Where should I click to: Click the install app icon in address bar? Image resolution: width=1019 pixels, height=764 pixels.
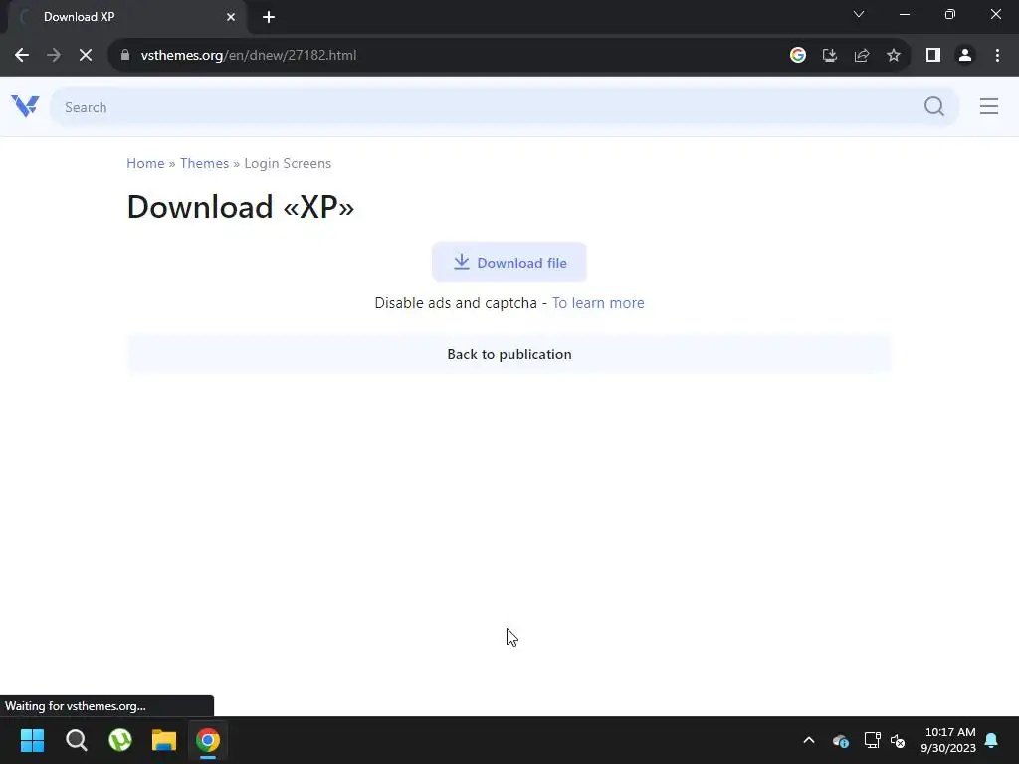pyautogui.click(x=829, y=56)
